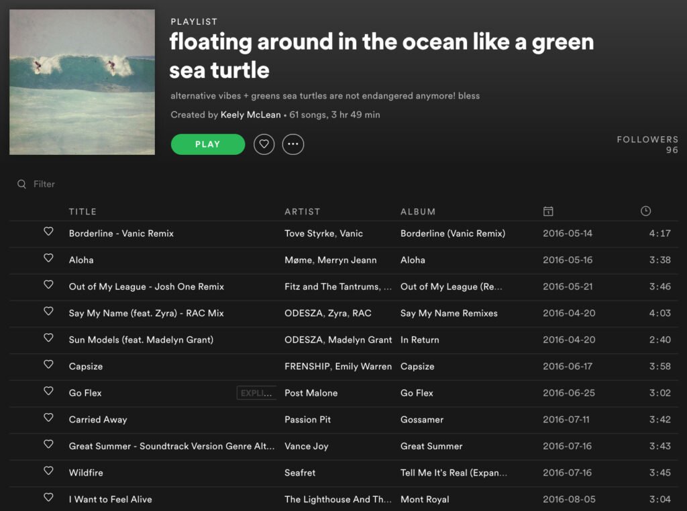The width and height of the screenshot is (687, 511).
Task: Open artist Post Malone link
Action: 311,393
